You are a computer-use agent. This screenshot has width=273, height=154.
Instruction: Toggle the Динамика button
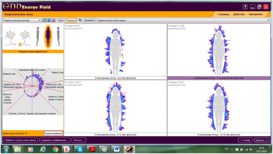coord(89,21)
